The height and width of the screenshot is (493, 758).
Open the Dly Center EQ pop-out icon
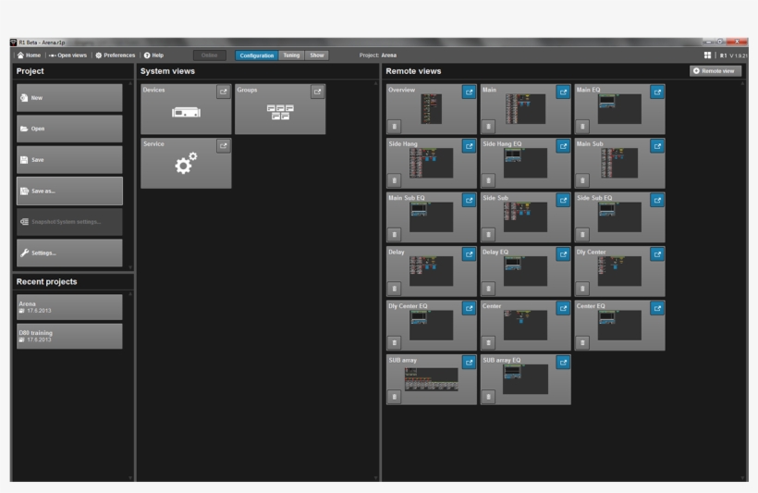[469, 308]
